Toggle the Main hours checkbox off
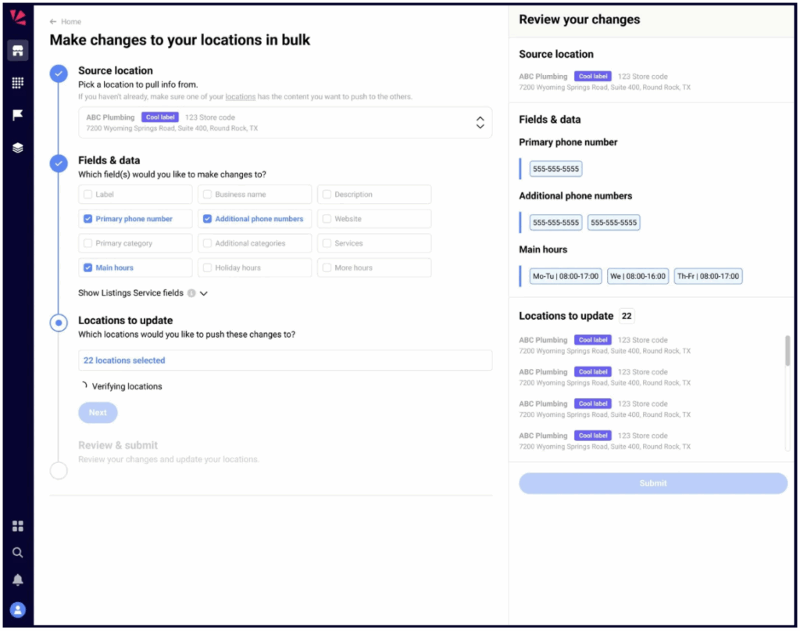 pos(88,267)
